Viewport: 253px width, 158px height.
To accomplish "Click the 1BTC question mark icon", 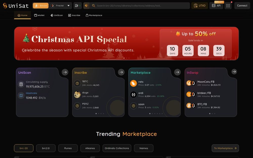I will coord(77,83).
